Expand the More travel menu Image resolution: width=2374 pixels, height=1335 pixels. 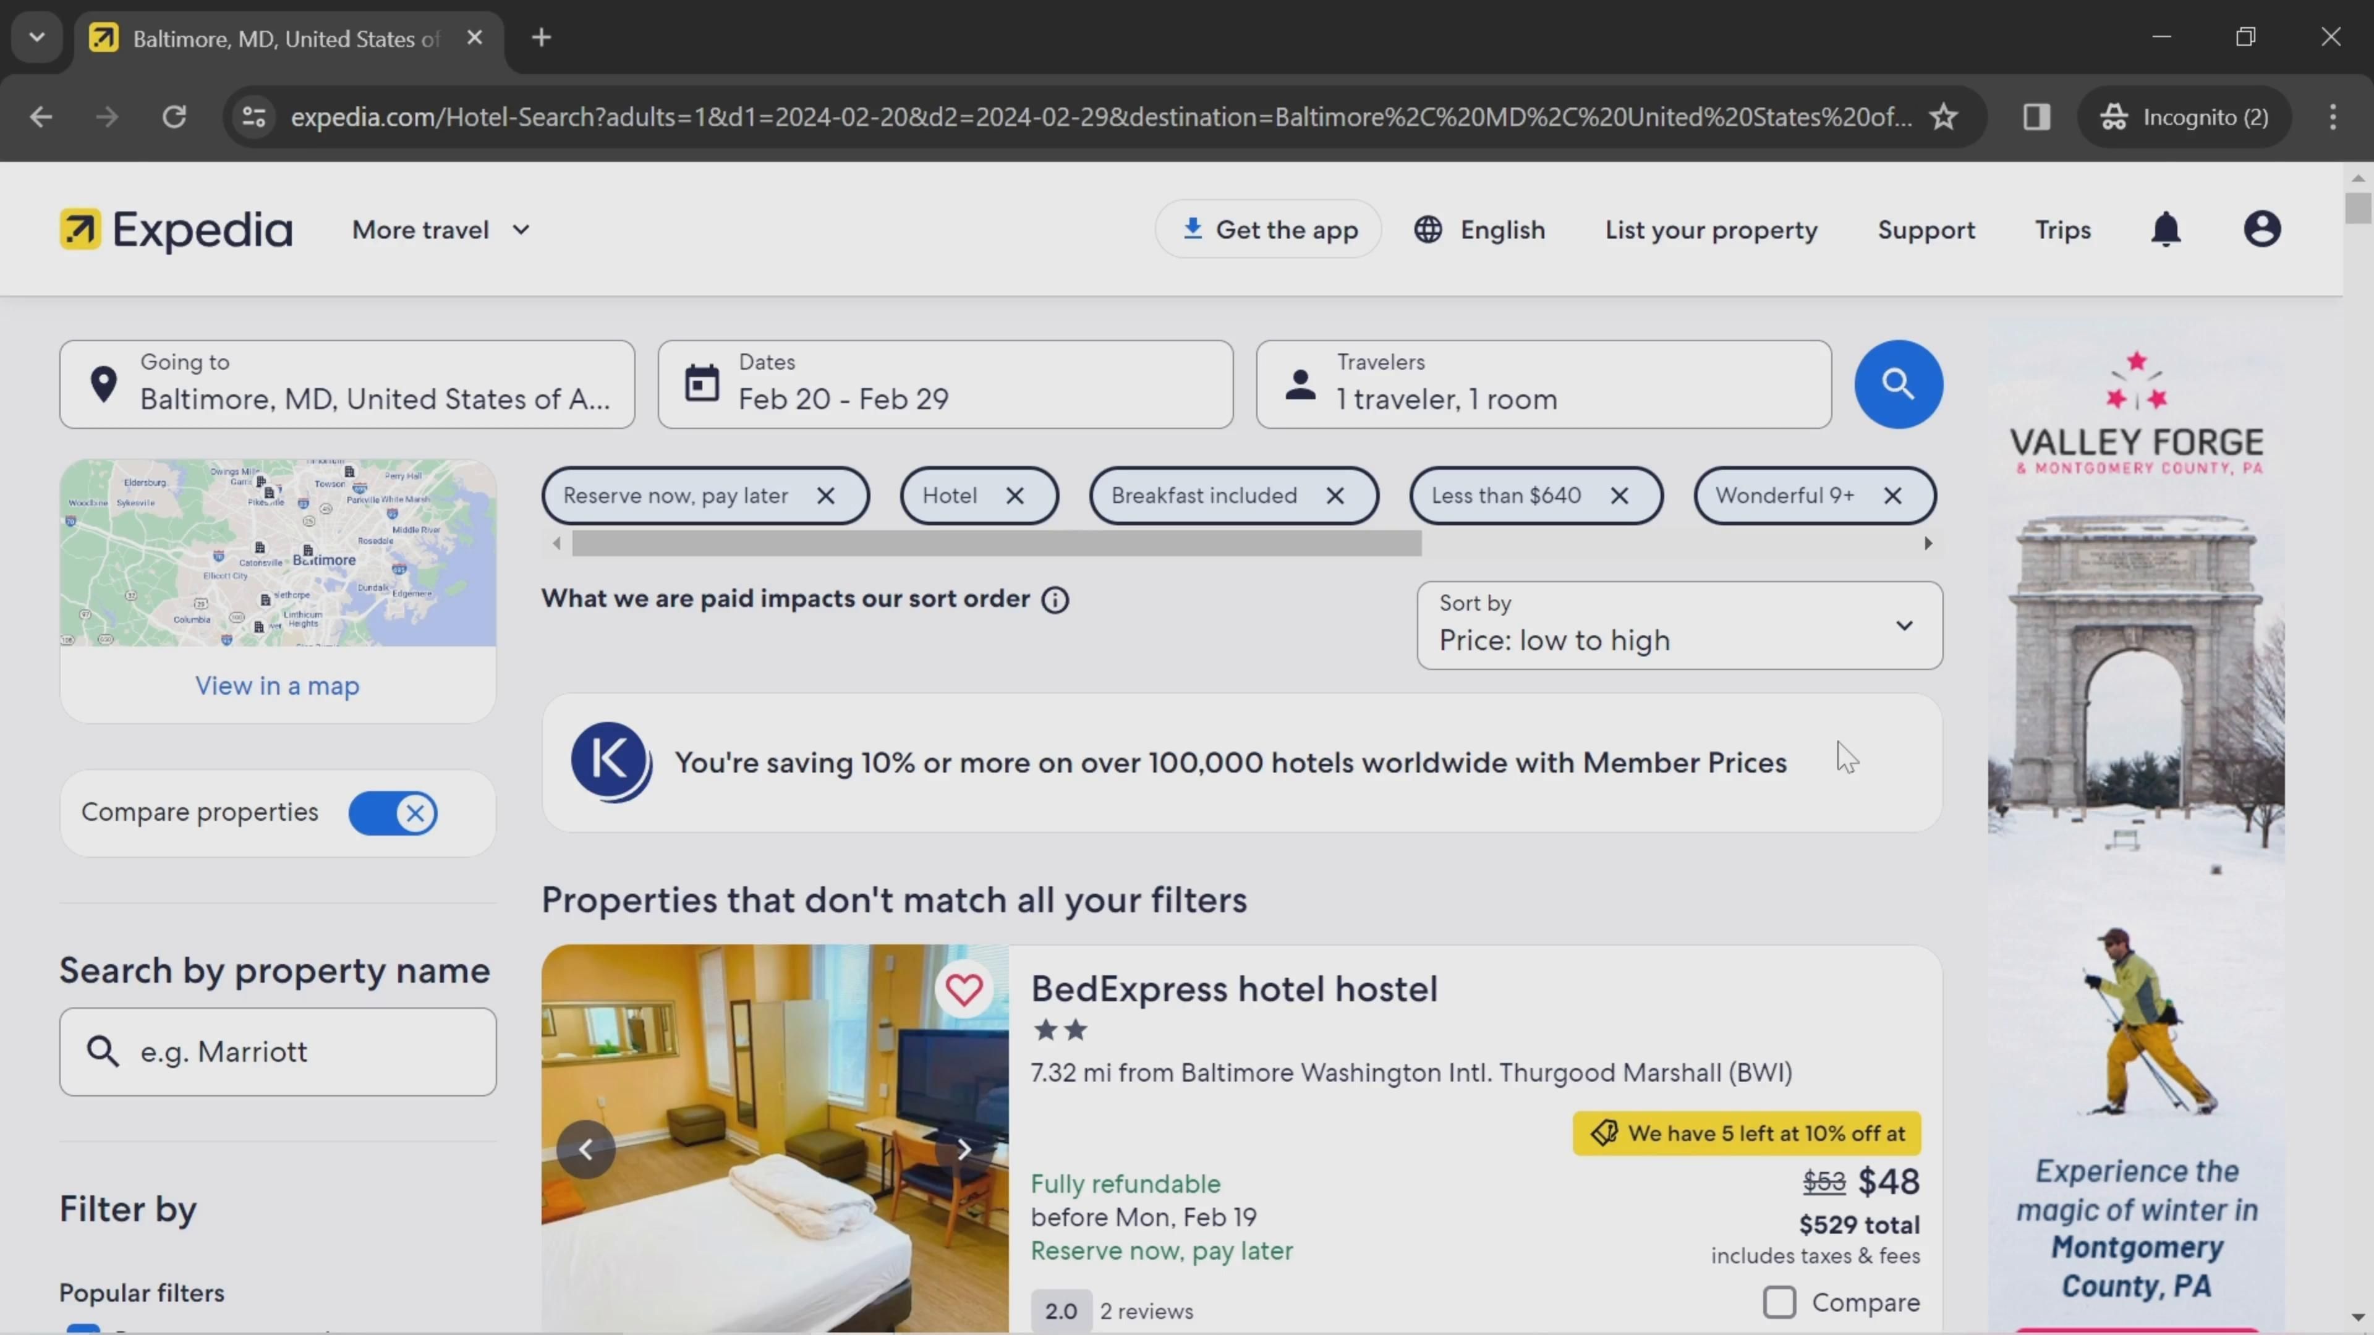click(441, 229)
